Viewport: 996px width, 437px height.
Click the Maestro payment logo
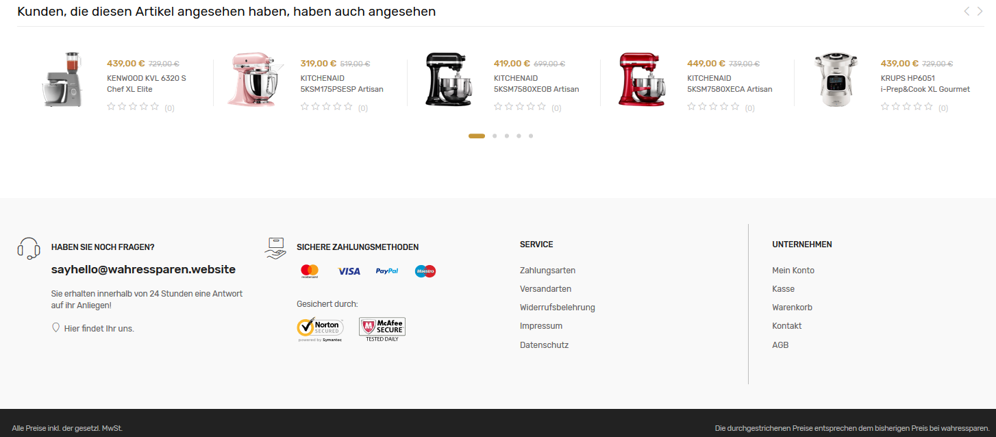pos(425,271)
